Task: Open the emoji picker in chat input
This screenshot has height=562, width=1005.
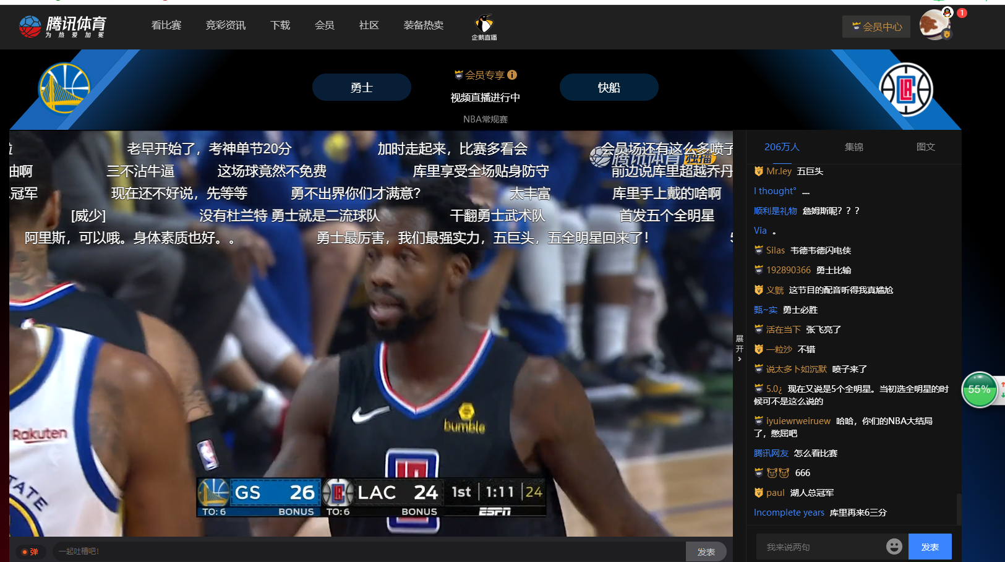Action: [x=894, y=547]
